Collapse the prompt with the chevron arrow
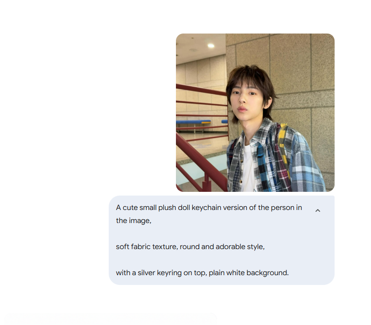The image size is (371, 325). (x=317, y=210)
